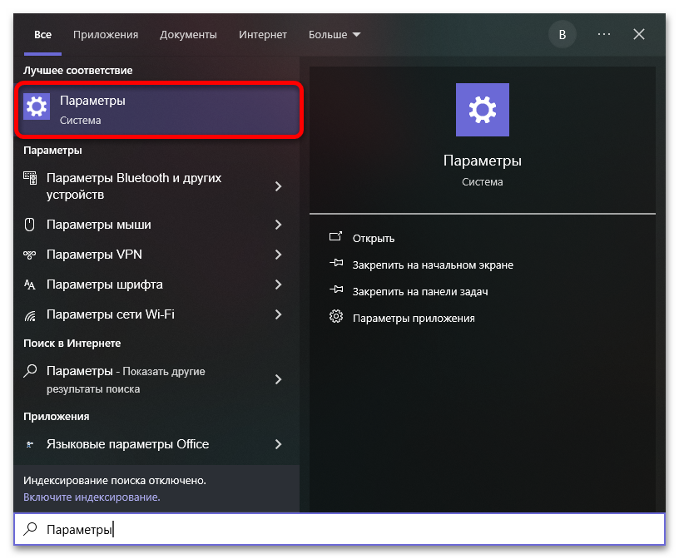
Task: Expand arrow for Параметры сети Wi-Fi
Action: [x=279, y=314]
